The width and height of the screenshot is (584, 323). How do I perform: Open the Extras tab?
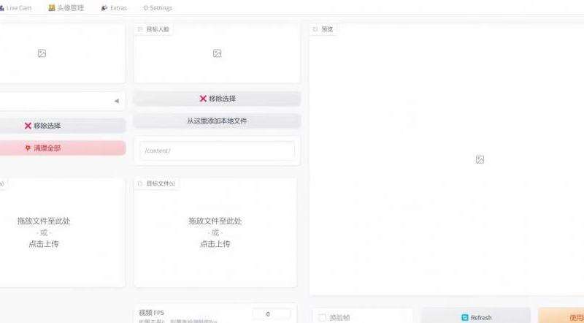coord(114,8)
